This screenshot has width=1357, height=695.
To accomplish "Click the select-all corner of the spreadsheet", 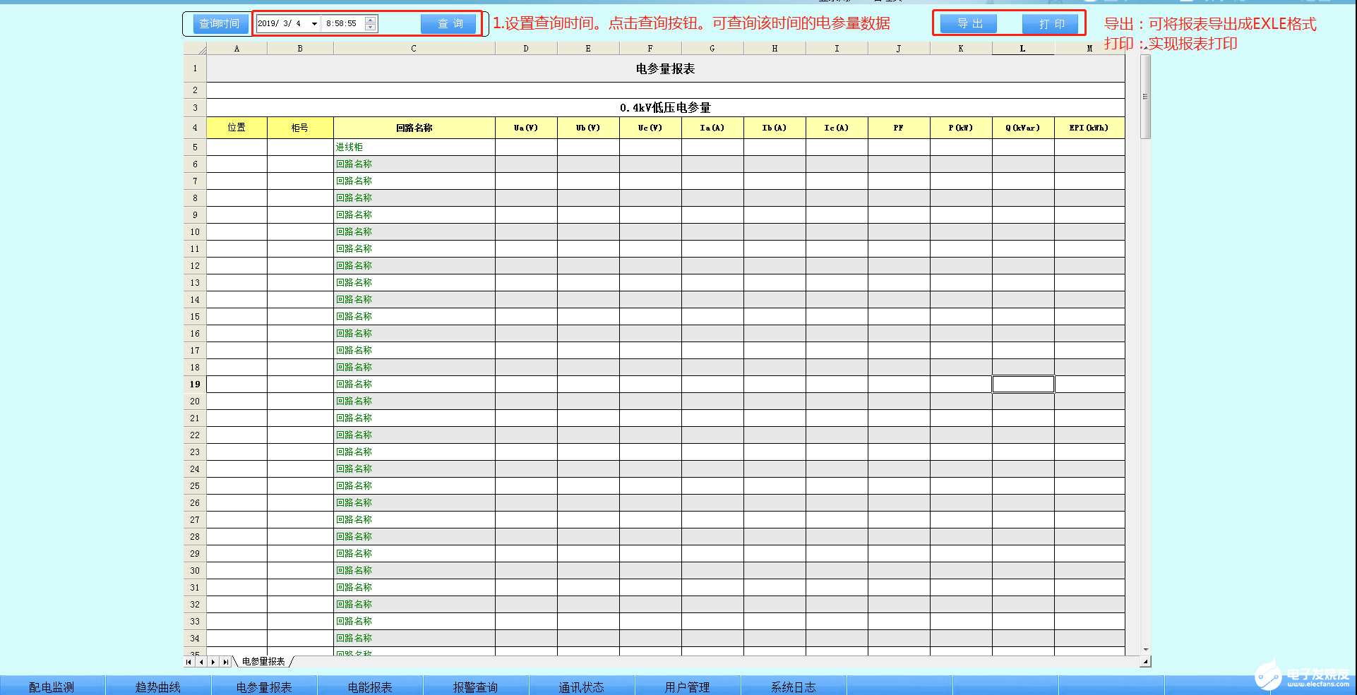I will pos(195,49).
